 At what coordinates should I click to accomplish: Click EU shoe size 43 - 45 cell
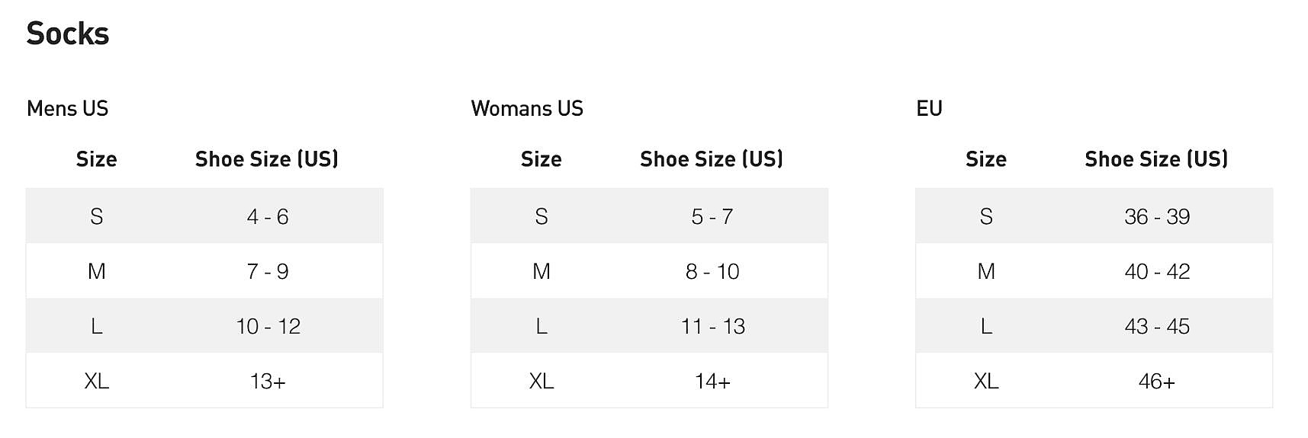coord(1157,327)
